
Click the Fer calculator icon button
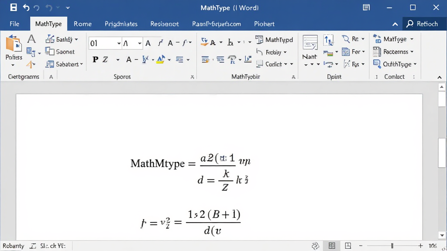[x=353, y=52]
